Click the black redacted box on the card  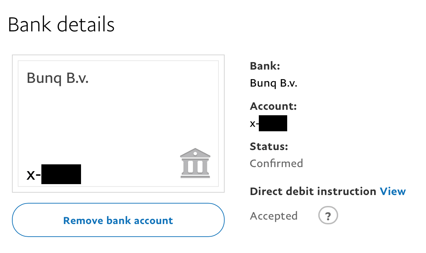61,174
